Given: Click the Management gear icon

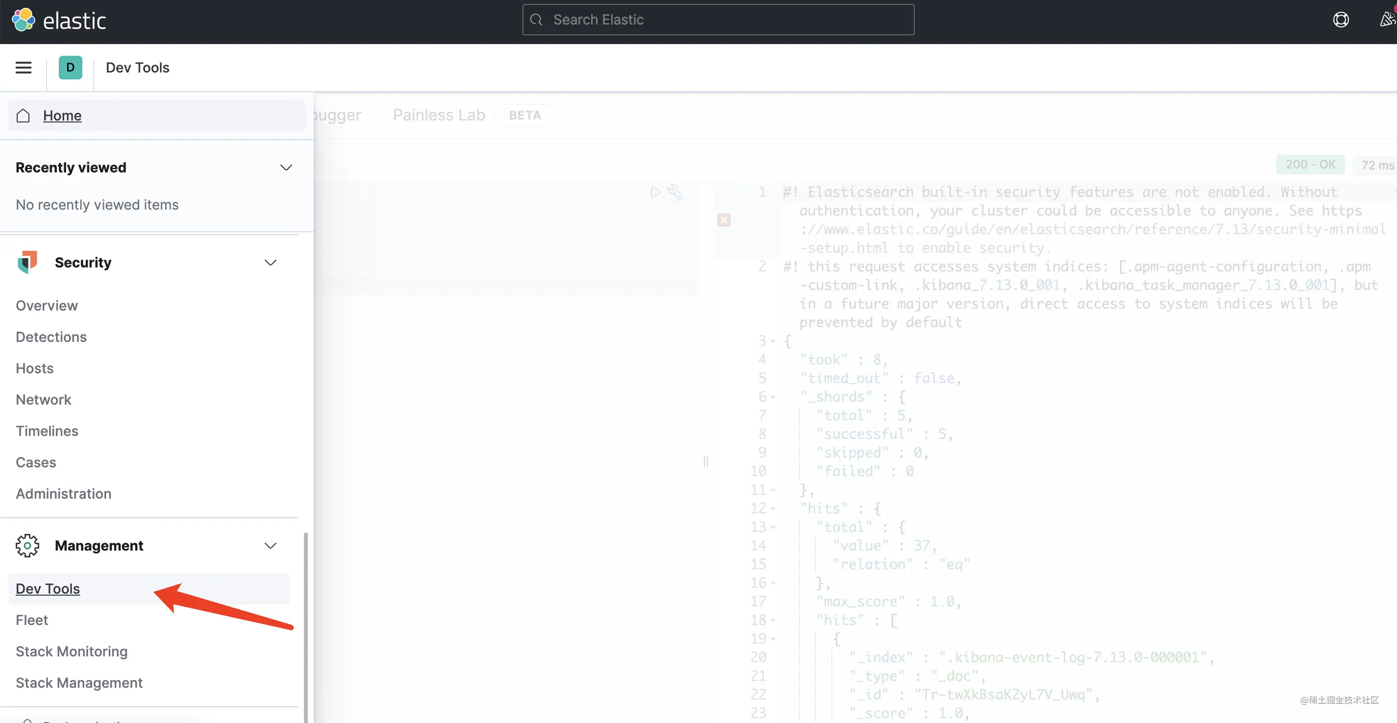Looking at the screenshot, I should [x=27, y=545].
